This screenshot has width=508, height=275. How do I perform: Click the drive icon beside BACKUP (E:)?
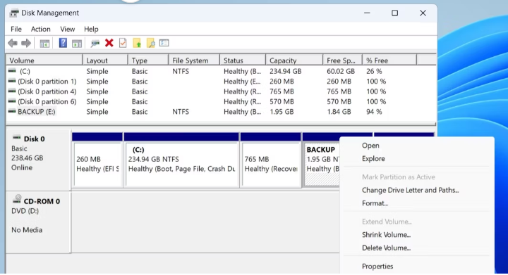tap(12, 111)
